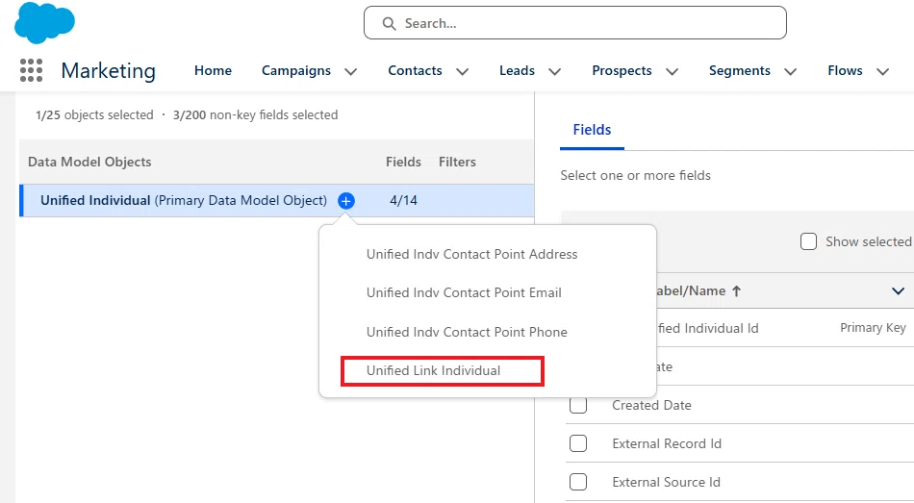Open the Campaigns tab
Screen dimensions: 914x503
tap(296, 70)
